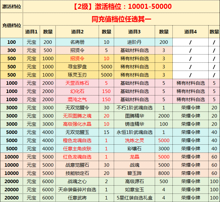Viewport: 220px width, 202px height.
Task: Select the red 龙晶 cell
Action: (x=134, y=157)
